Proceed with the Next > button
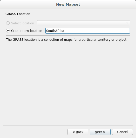Screen dimensions: 136x138 100,132
